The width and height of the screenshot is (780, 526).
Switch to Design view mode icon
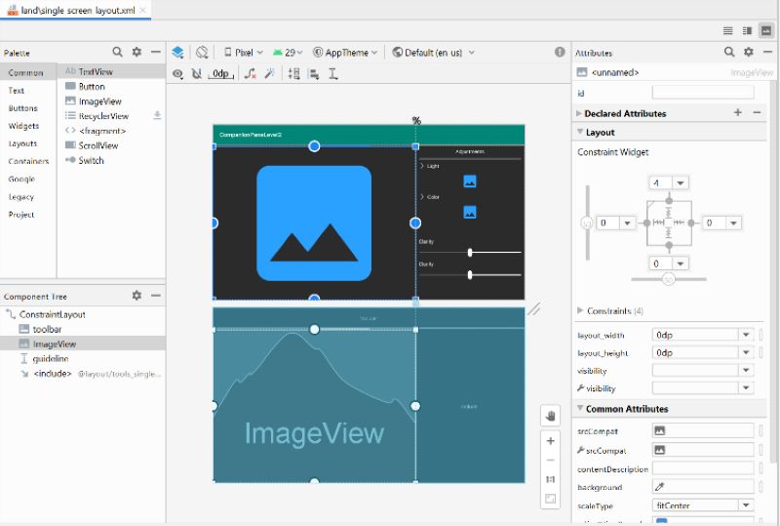766,31
